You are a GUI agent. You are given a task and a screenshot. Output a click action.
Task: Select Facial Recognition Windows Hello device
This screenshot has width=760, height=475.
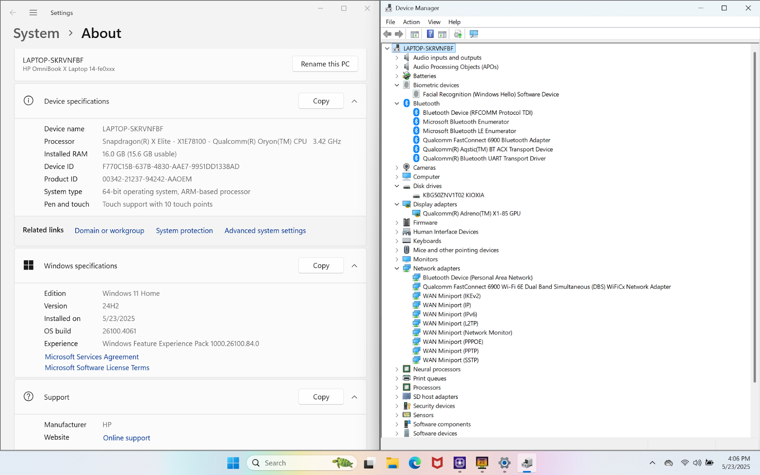[x=491, y=94]
